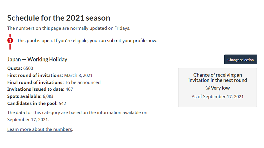Click the Very low chance label
Screen dimensions: 264x148
tap(220, 88)
